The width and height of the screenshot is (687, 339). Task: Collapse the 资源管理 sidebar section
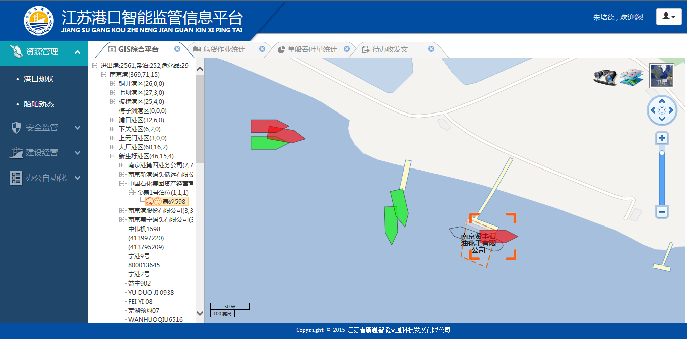point(77,52)
